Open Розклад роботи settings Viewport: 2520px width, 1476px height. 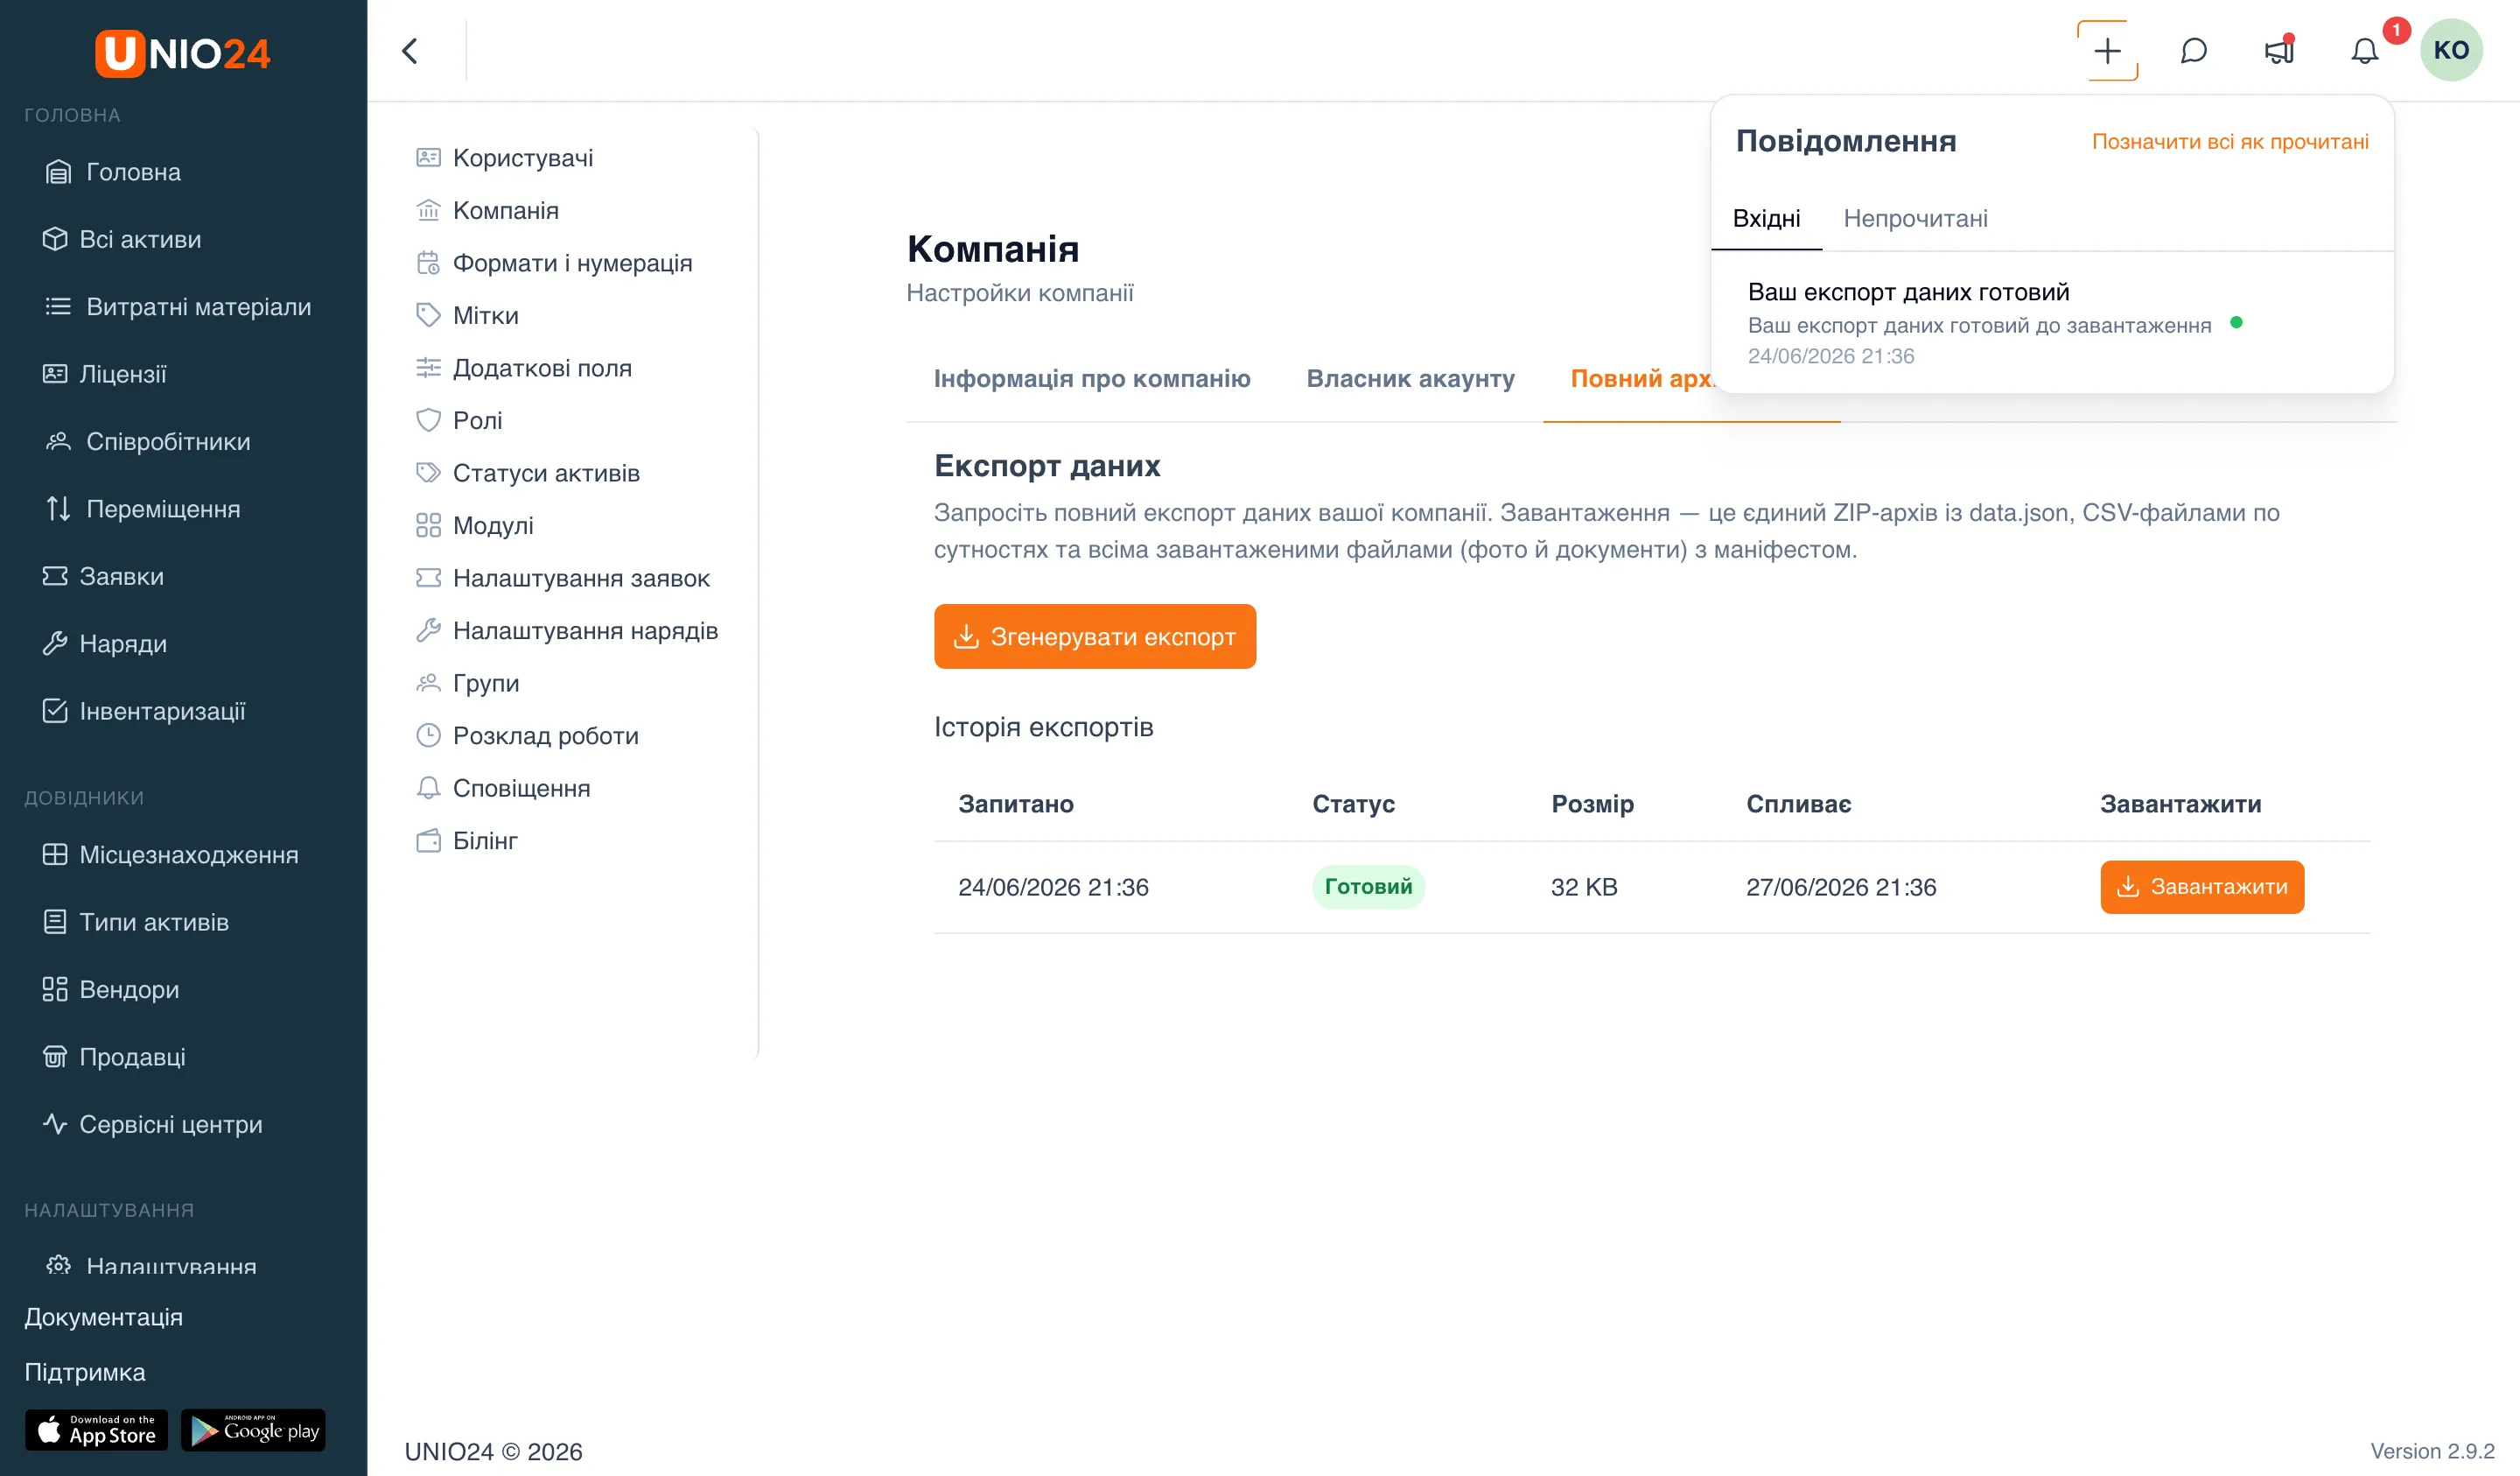click(528, 735)
